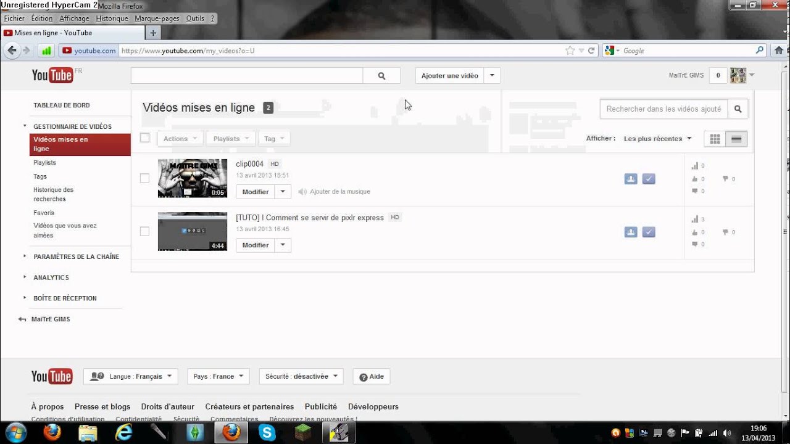Viewport: 790px width, 444px height.
Task: Open the Historique menu
Action: 112,18
